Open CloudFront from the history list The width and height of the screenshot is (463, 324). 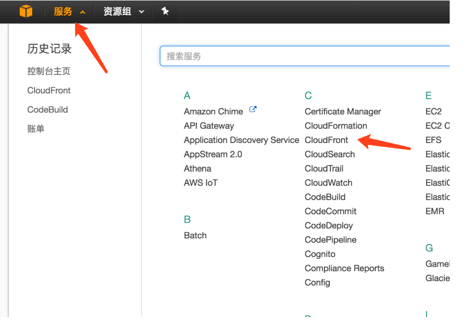coord(49,90)
